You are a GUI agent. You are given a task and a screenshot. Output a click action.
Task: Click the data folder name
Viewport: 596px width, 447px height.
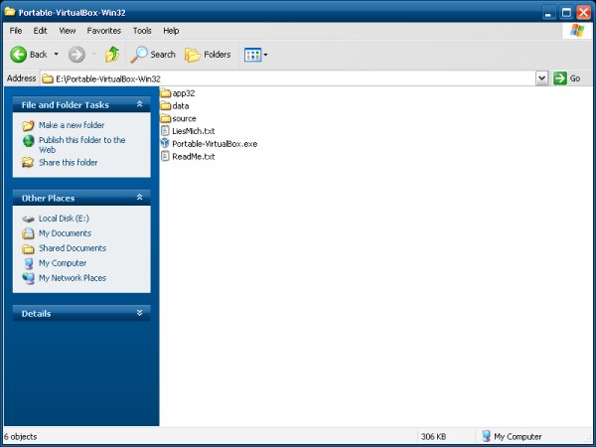(x=181, y=106)
